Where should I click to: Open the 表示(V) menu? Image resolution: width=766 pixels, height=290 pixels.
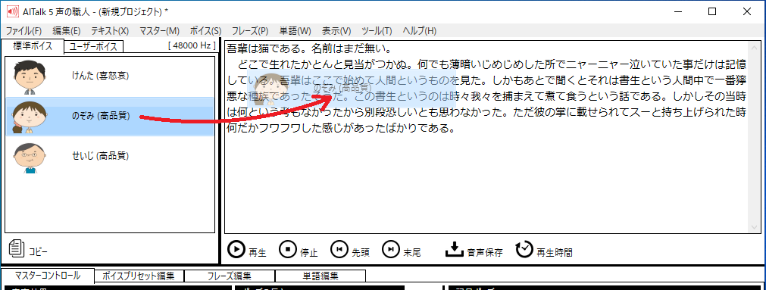(x=336, y=31)
